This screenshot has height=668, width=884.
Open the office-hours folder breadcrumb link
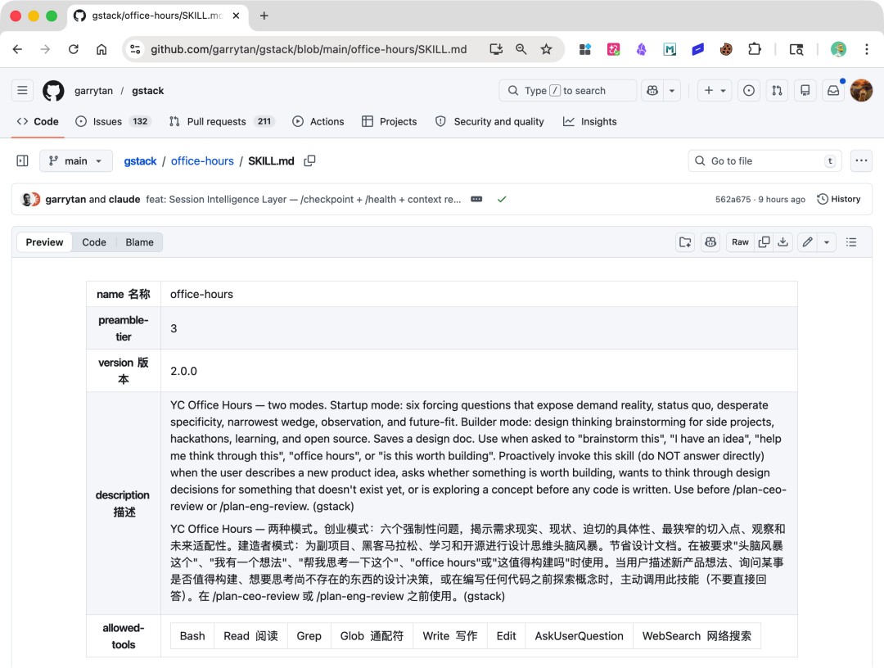pyautogui.click(x=202, y=160)
